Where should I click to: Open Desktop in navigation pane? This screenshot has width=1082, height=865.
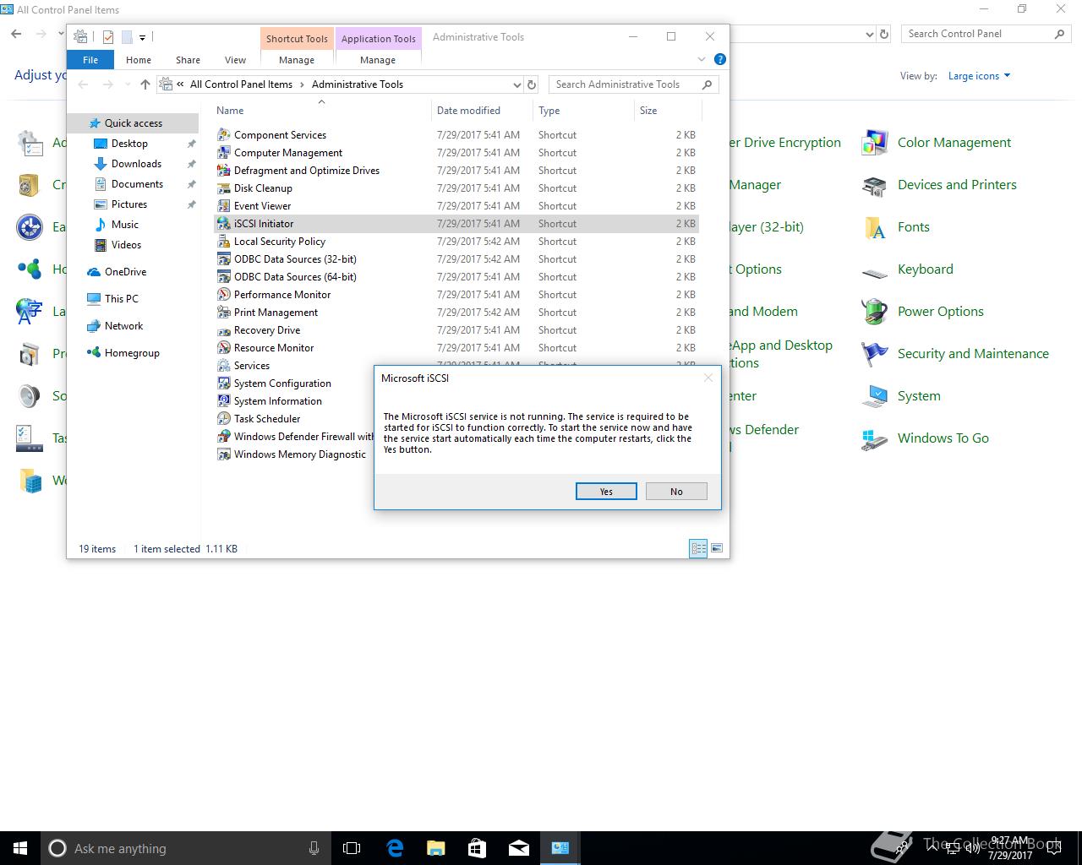(x=129, y=144)
